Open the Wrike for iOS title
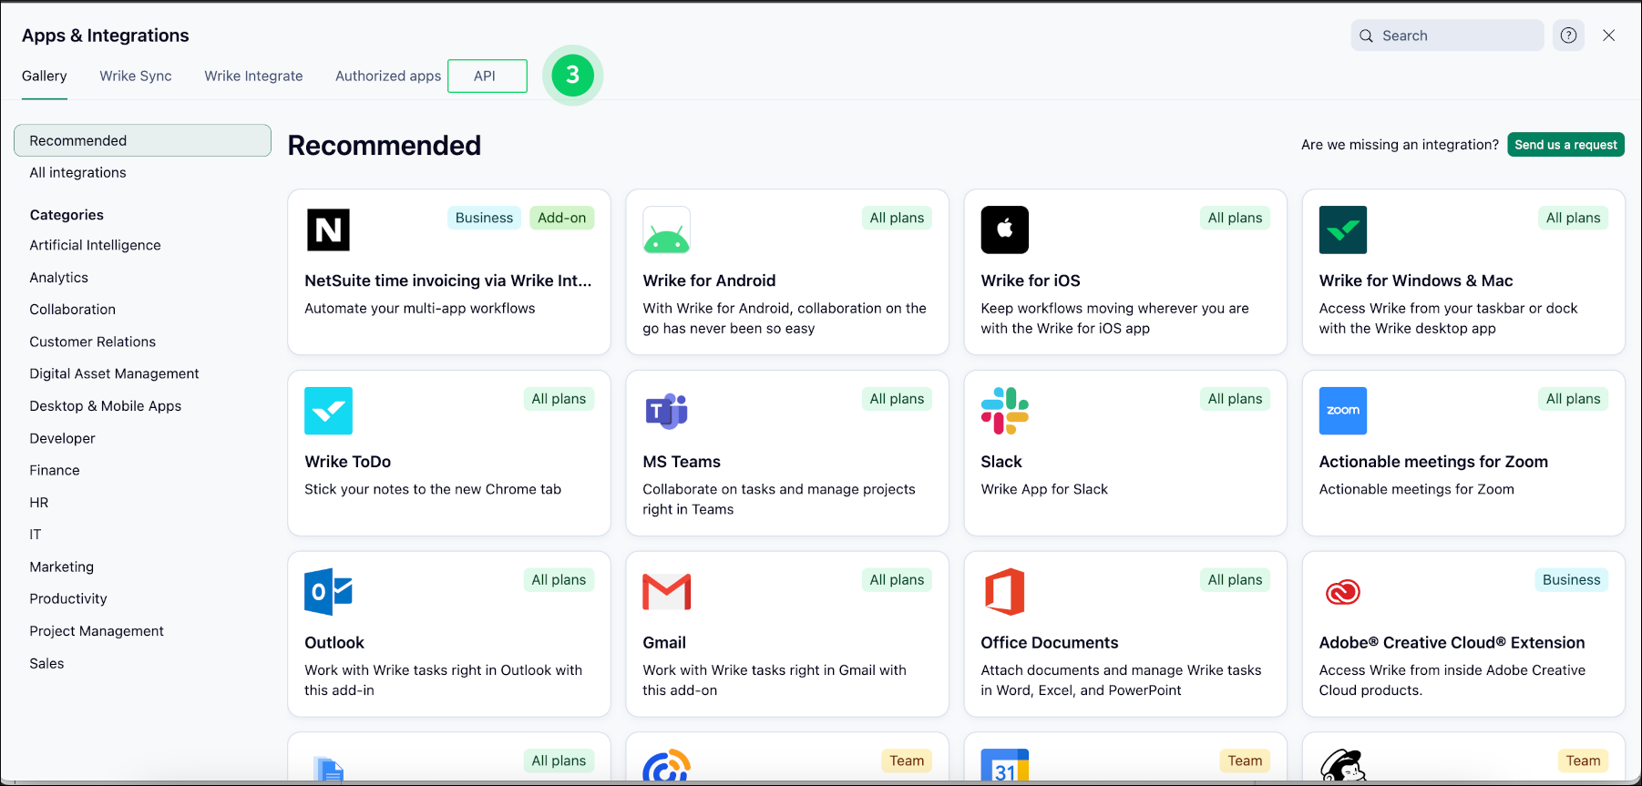 pos(1031,281)
